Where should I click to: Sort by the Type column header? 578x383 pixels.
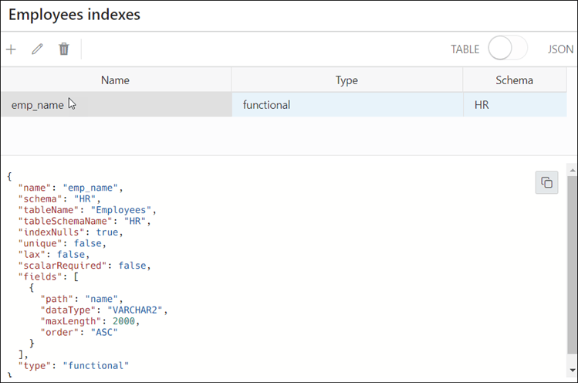346,80
